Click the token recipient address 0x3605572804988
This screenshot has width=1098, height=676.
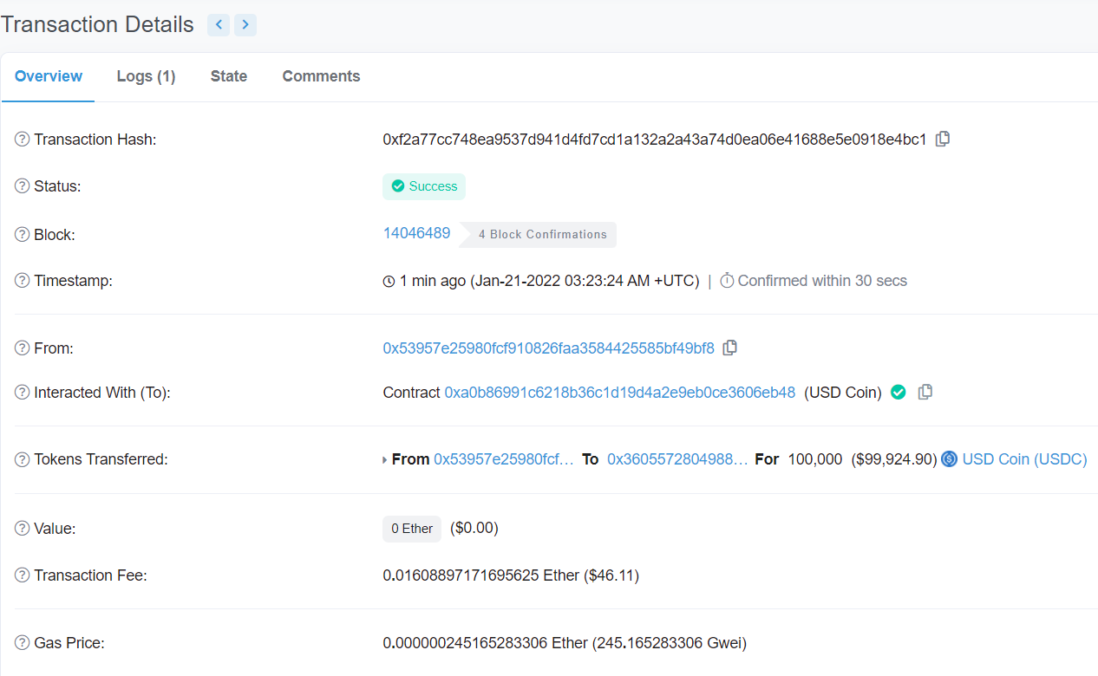(676, 459)
